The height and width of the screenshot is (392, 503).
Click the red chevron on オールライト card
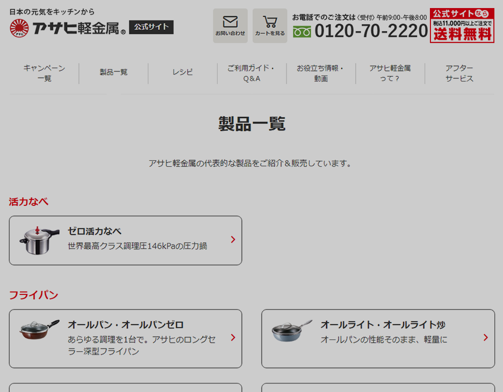486,338
